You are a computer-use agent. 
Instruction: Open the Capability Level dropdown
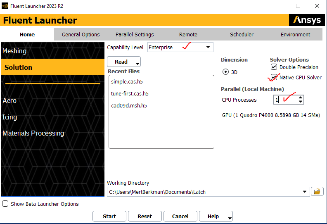(x=208, y=47)
